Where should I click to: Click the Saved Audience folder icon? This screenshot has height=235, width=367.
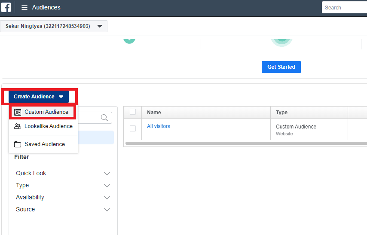point(18,144)
